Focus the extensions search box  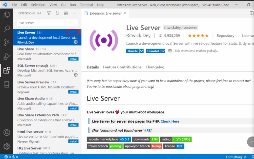click(x=48, y=23)
